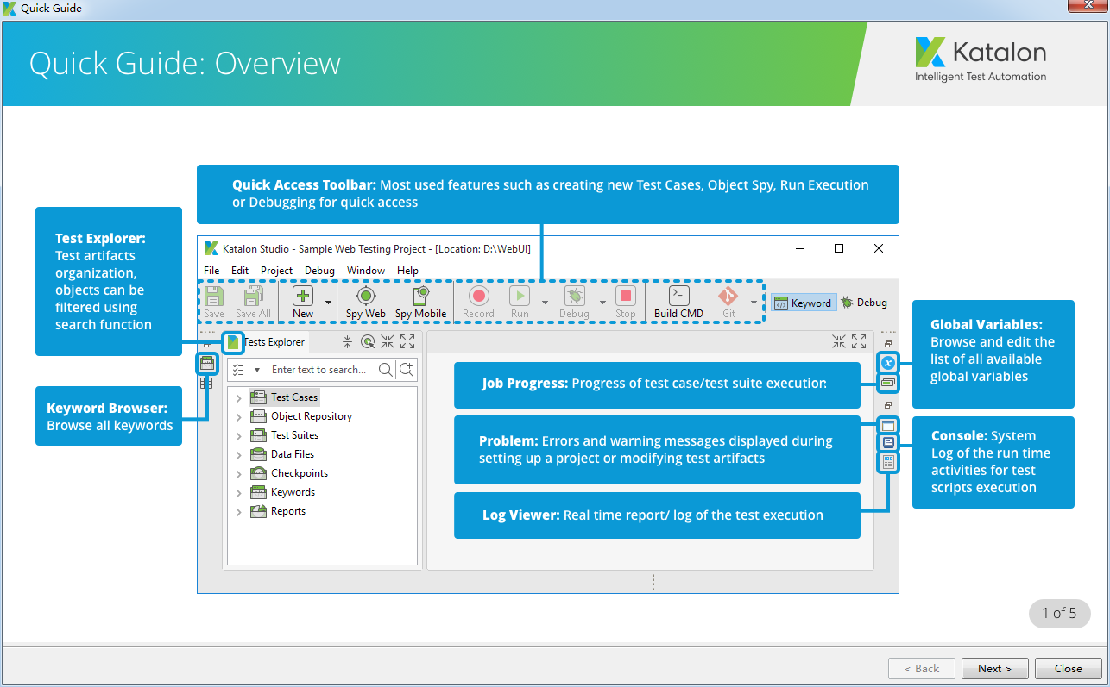
Task: Switch to the Keyword perspective
Action: point(803,303)
